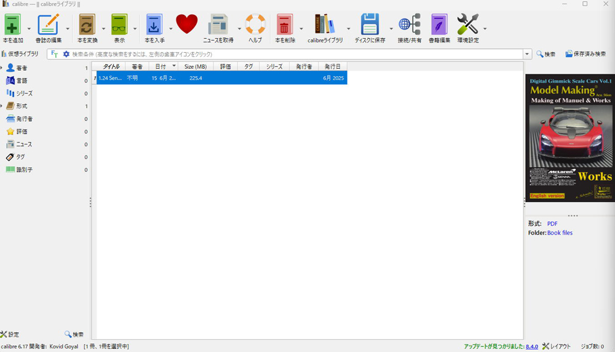Open dropdown arrow next to Preferences
615x352 pixels.
(x=485, y=29)
